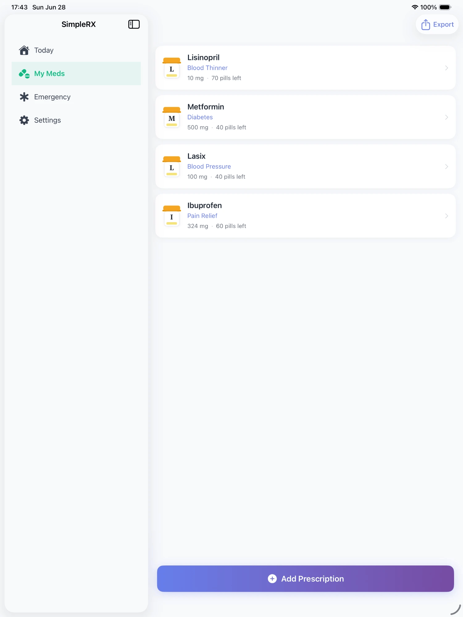
Task: Select My Meds in sidebar
Action: (x=76, y=73)
